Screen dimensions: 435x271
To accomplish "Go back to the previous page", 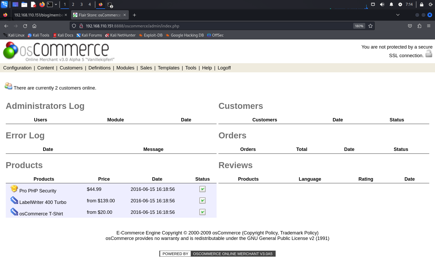I will tap(6, 26).
